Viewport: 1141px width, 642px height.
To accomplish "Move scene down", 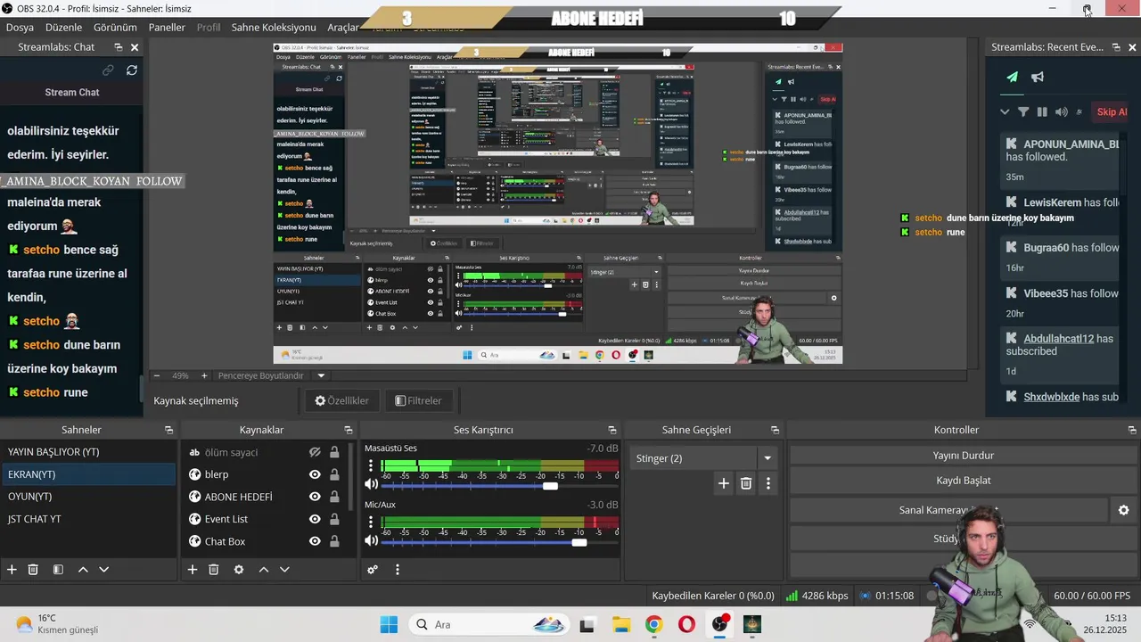I will (104, 570).
